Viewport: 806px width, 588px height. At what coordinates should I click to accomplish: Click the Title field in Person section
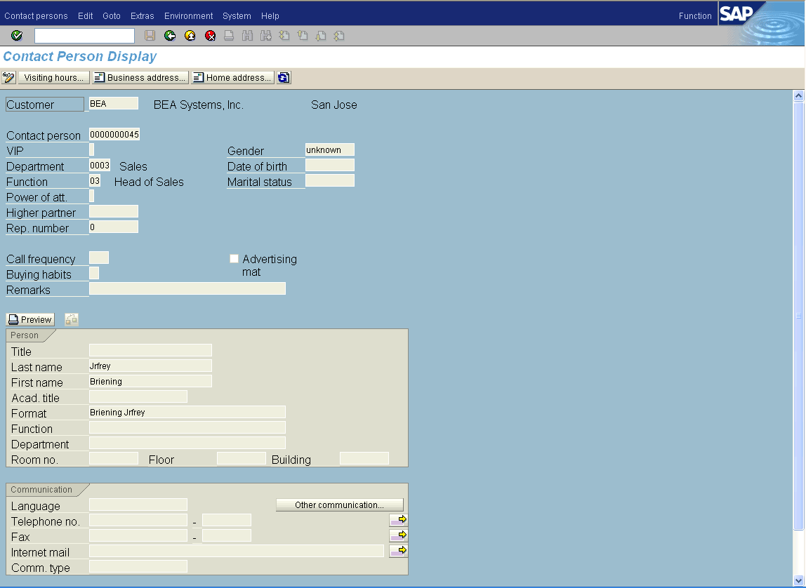tap(150, 350)
